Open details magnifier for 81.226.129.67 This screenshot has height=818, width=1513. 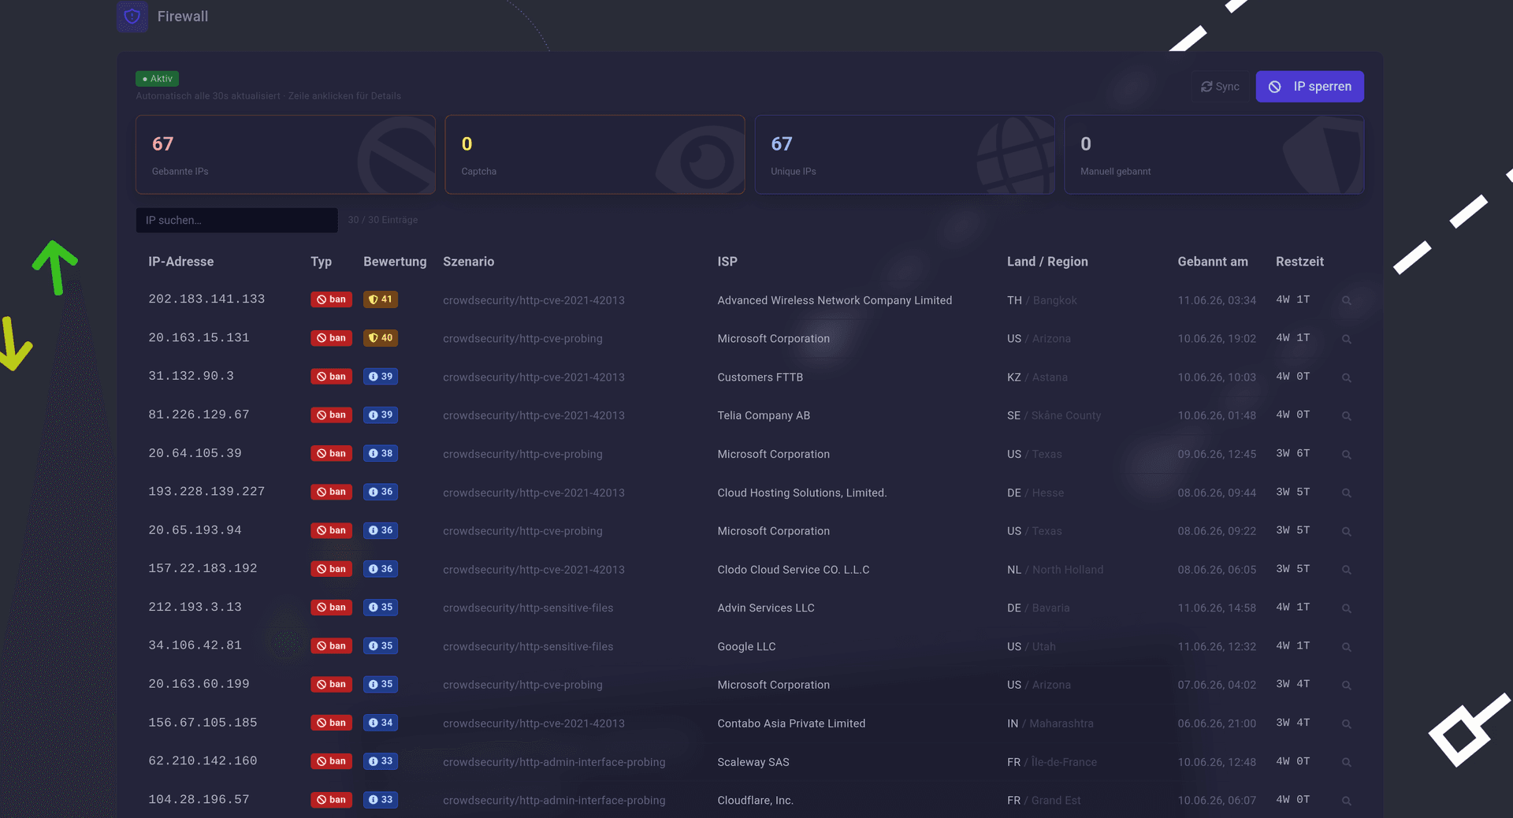[x=1347, y=415]
